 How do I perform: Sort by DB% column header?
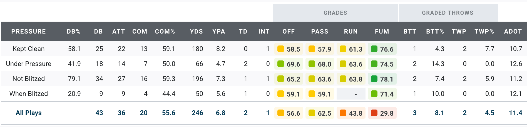(74, 32)
